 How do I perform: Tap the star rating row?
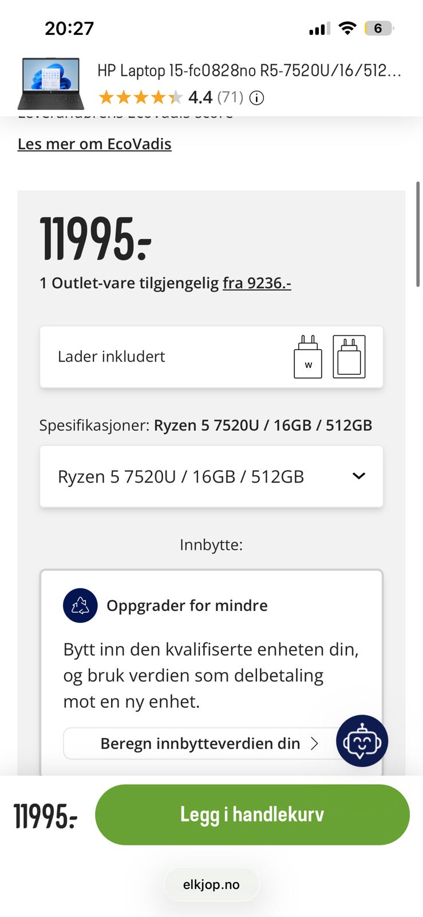coord(141,98)
